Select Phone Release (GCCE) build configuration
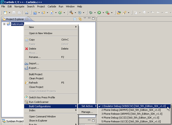 [134, 122]
